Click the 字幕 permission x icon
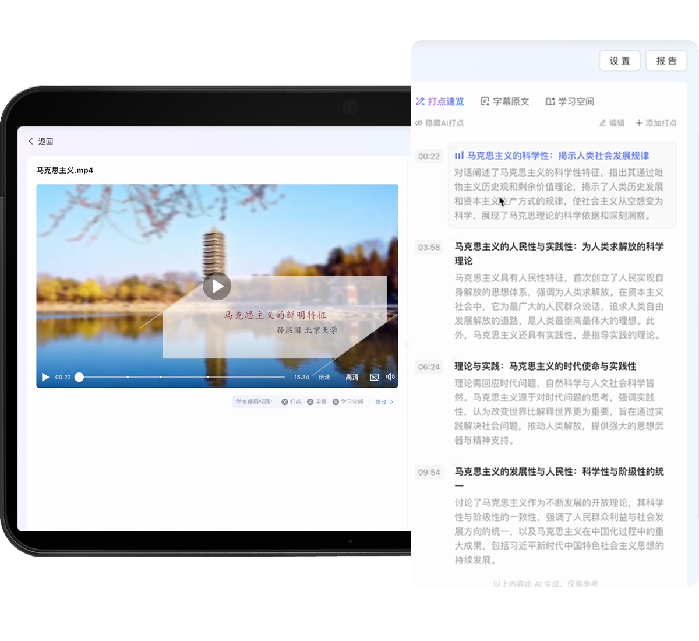This screenshot has width=699, height=641. [x=310, y=401]
